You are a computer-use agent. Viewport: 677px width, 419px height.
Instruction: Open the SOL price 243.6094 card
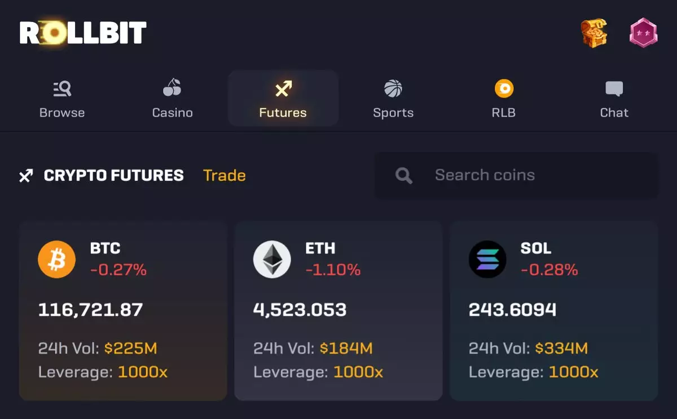(x=554, y=310)
